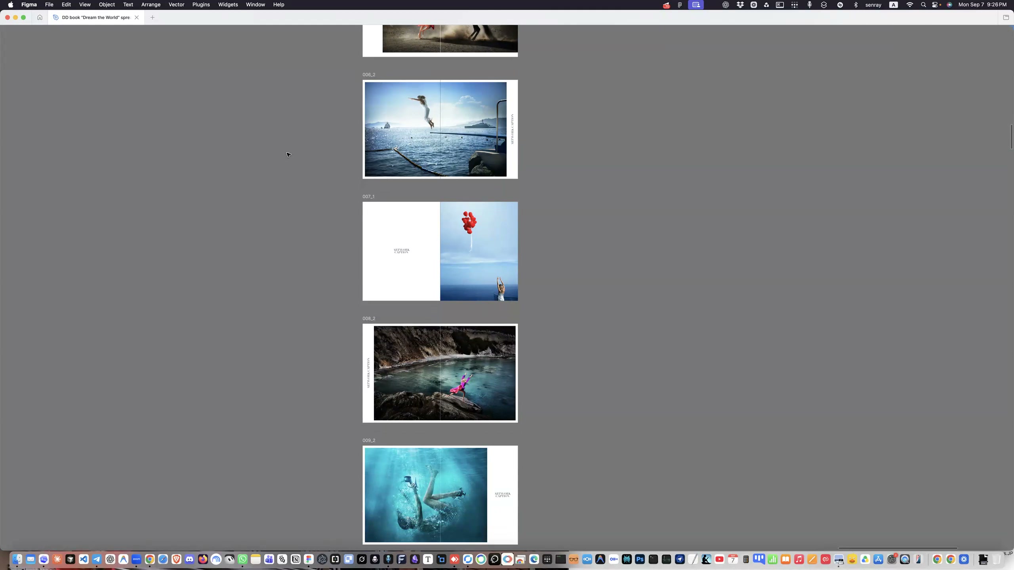Viewport: 1014px width, 570px height.
Task: Click the Figma icon in the menu bar tray
Action: pos(680,5)
